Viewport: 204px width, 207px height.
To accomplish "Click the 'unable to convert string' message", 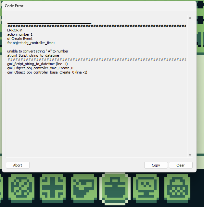I will (38, 51).
